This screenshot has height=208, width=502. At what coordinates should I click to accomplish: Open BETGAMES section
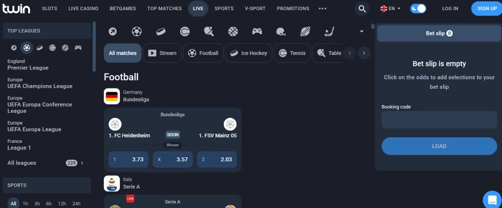coord(123,8)
